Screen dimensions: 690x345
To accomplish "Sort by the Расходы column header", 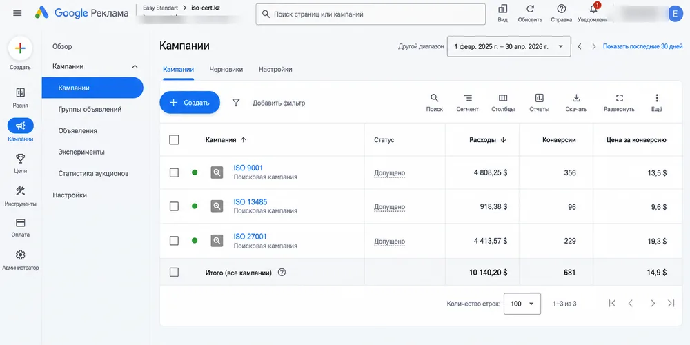I will (x=488, y=140).
